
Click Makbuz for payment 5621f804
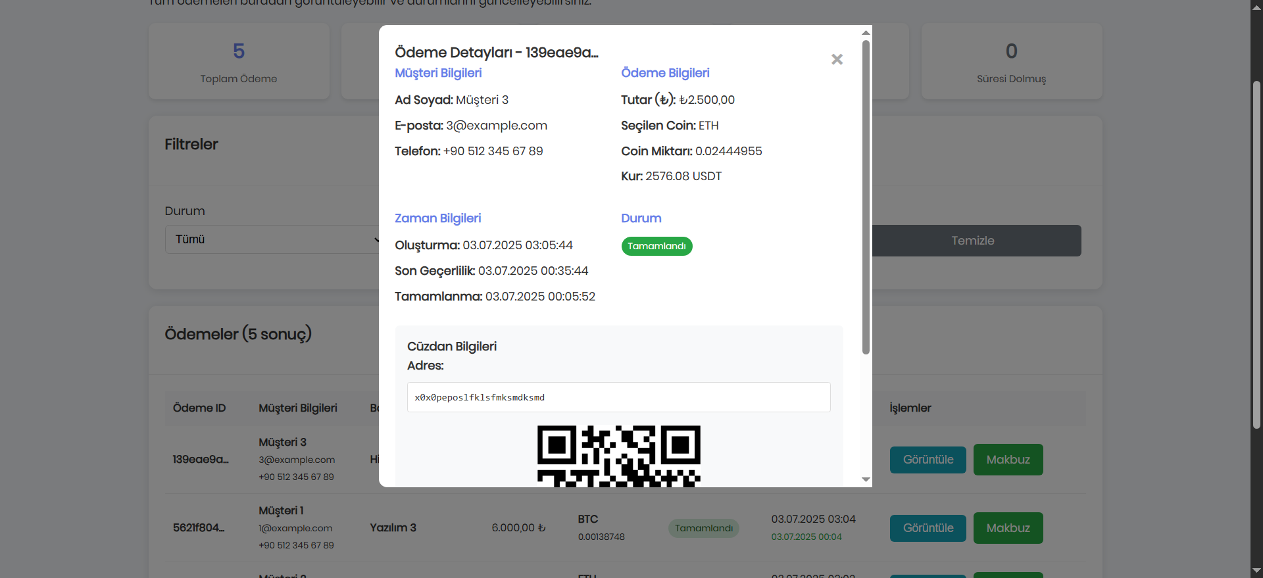(1008, 528)
